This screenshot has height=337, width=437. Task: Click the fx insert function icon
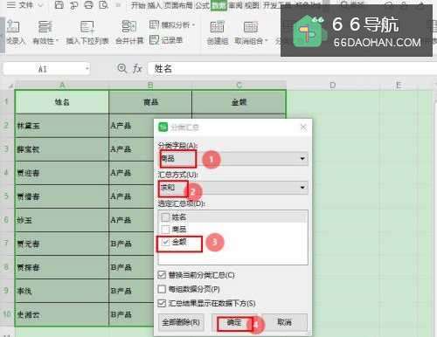coord(137,69)
